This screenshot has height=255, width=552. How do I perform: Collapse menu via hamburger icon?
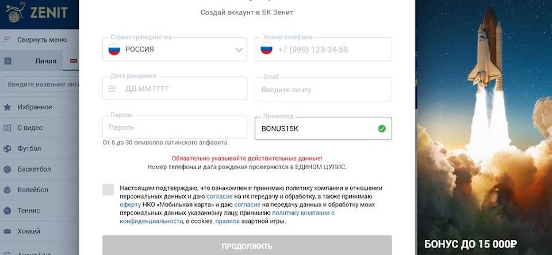pyautogui.click(x=7, y=40)
